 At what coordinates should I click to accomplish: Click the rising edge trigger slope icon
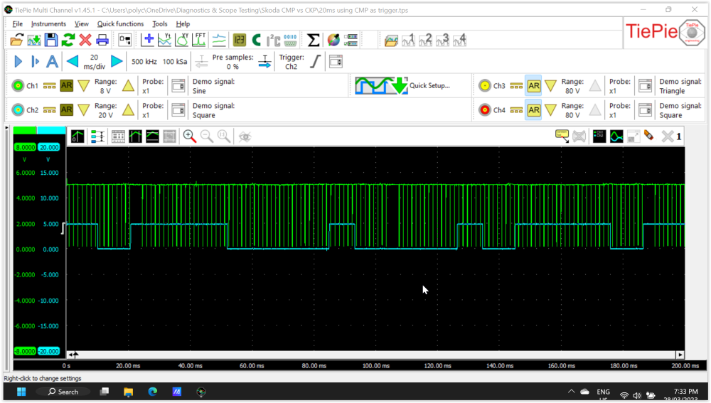coord(316,61)
